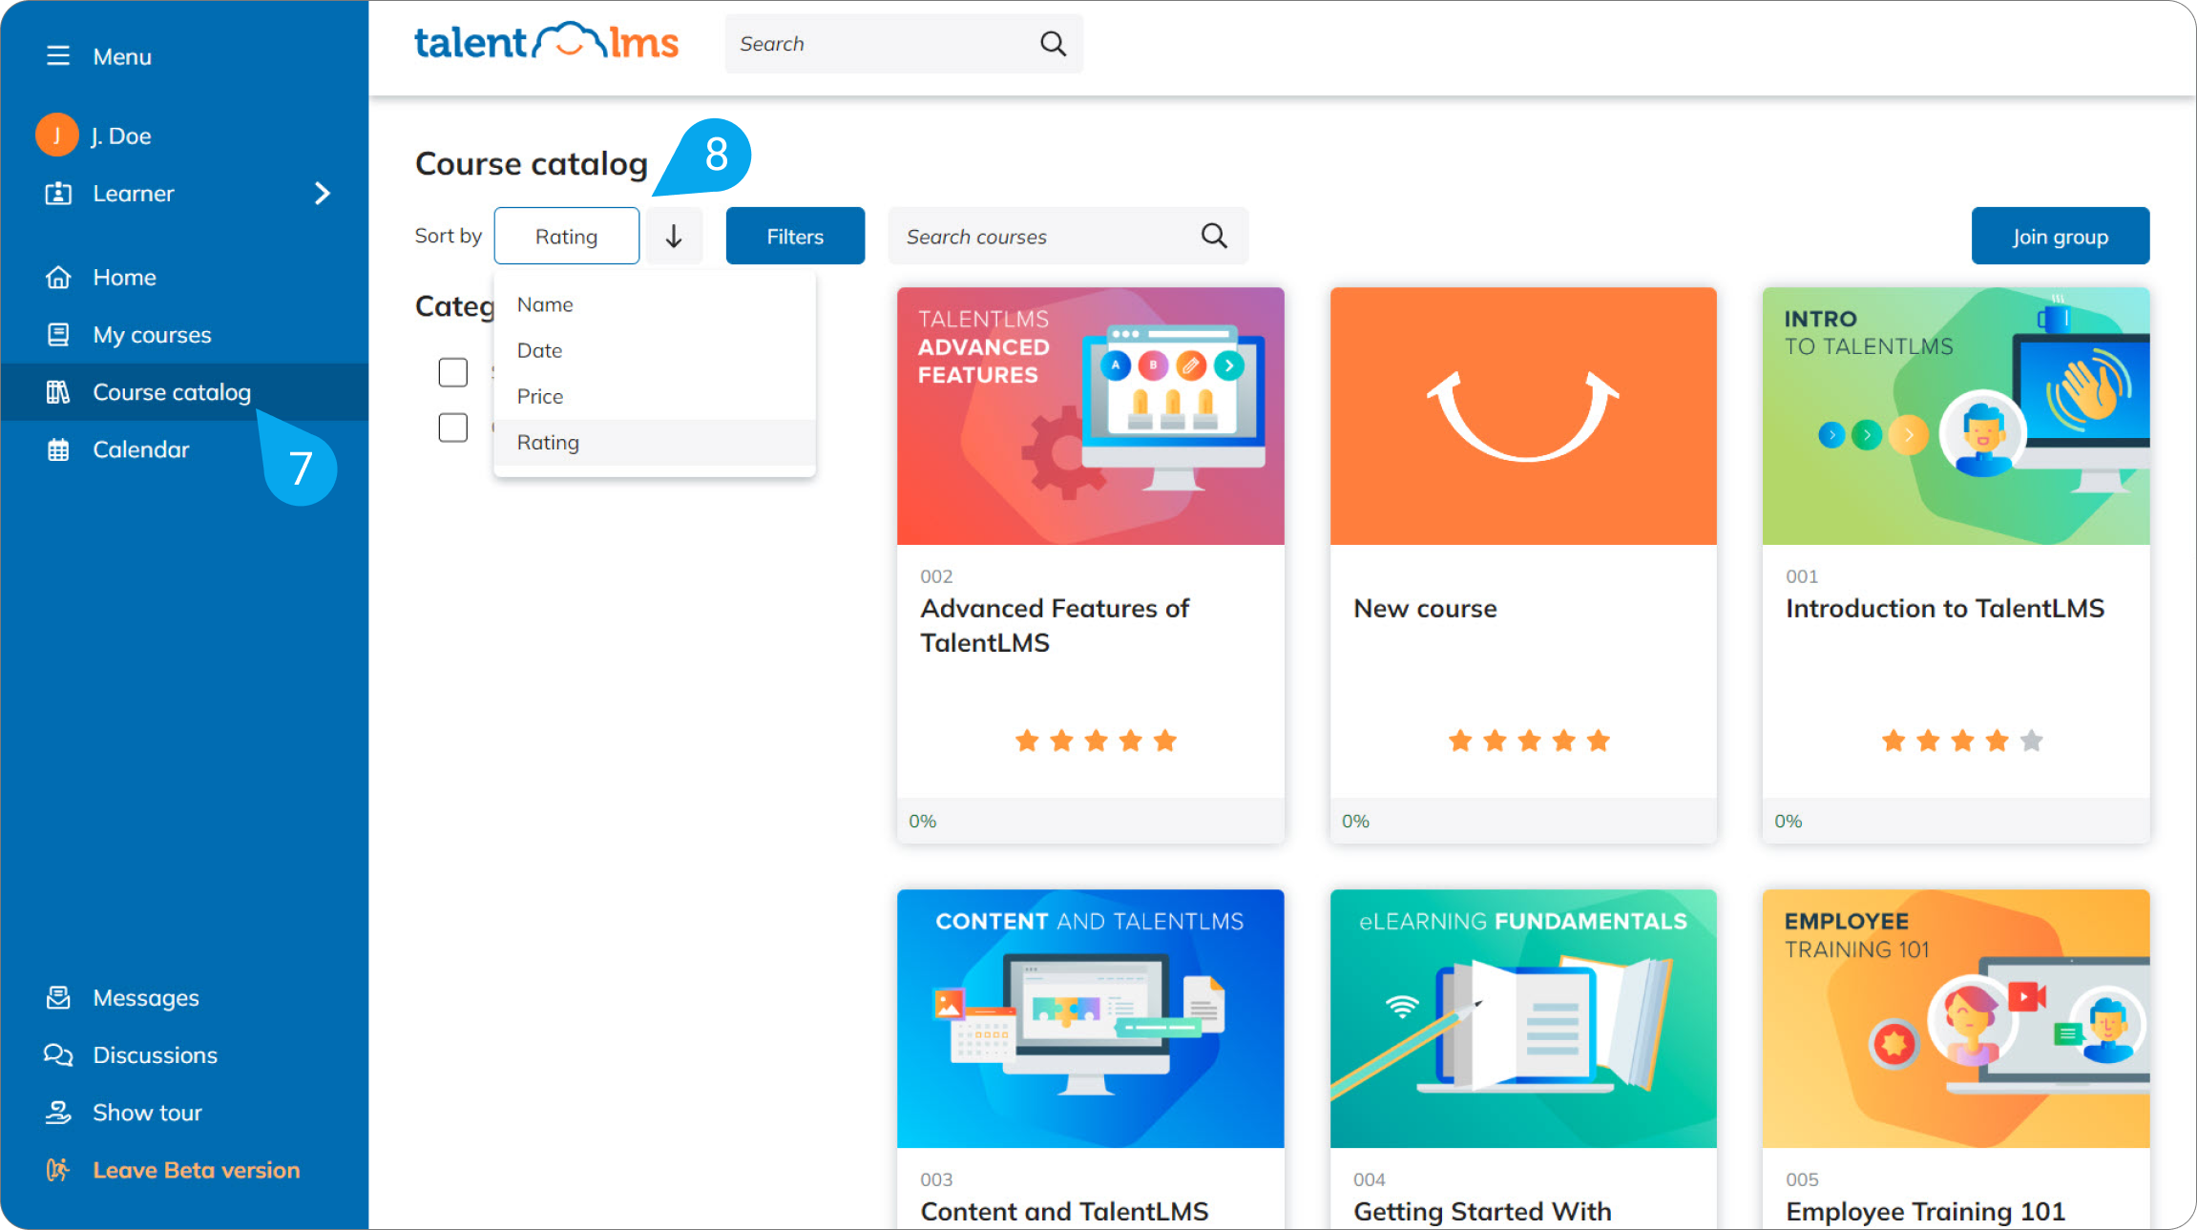Screen dimensions: 2197x1230
Task: Click the My courses book icon
Action: 58,334
